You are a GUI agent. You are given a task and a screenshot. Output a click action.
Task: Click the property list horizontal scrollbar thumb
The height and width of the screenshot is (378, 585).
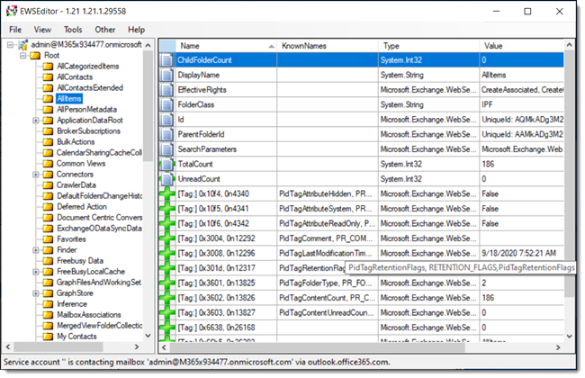[x=318, y=348]
